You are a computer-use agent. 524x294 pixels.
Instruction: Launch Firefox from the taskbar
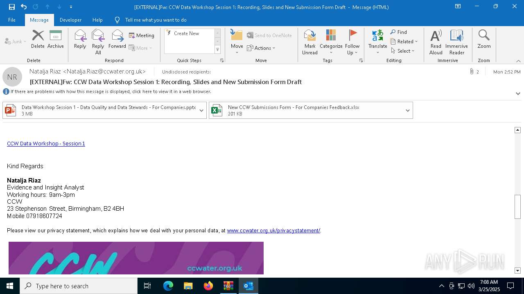tap(208, 286)
